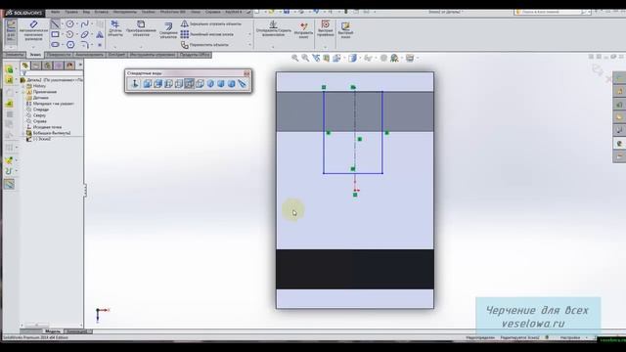Select the sketch Text tool
Screen dimensions: 626x352
(x=100, y=35)
